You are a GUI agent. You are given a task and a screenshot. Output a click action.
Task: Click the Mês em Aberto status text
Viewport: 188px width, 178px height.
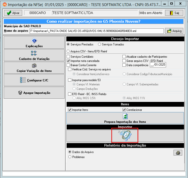click(x=151, y=13)
